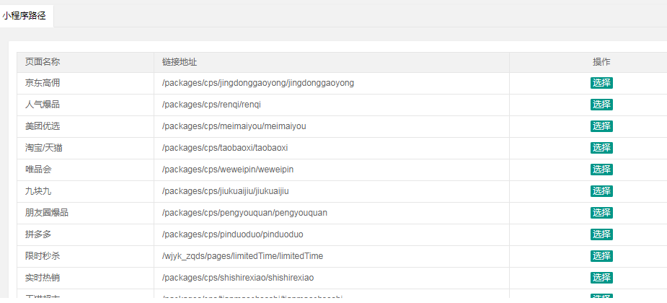Select the 人气爆品 page name cell

pos(86,105)
